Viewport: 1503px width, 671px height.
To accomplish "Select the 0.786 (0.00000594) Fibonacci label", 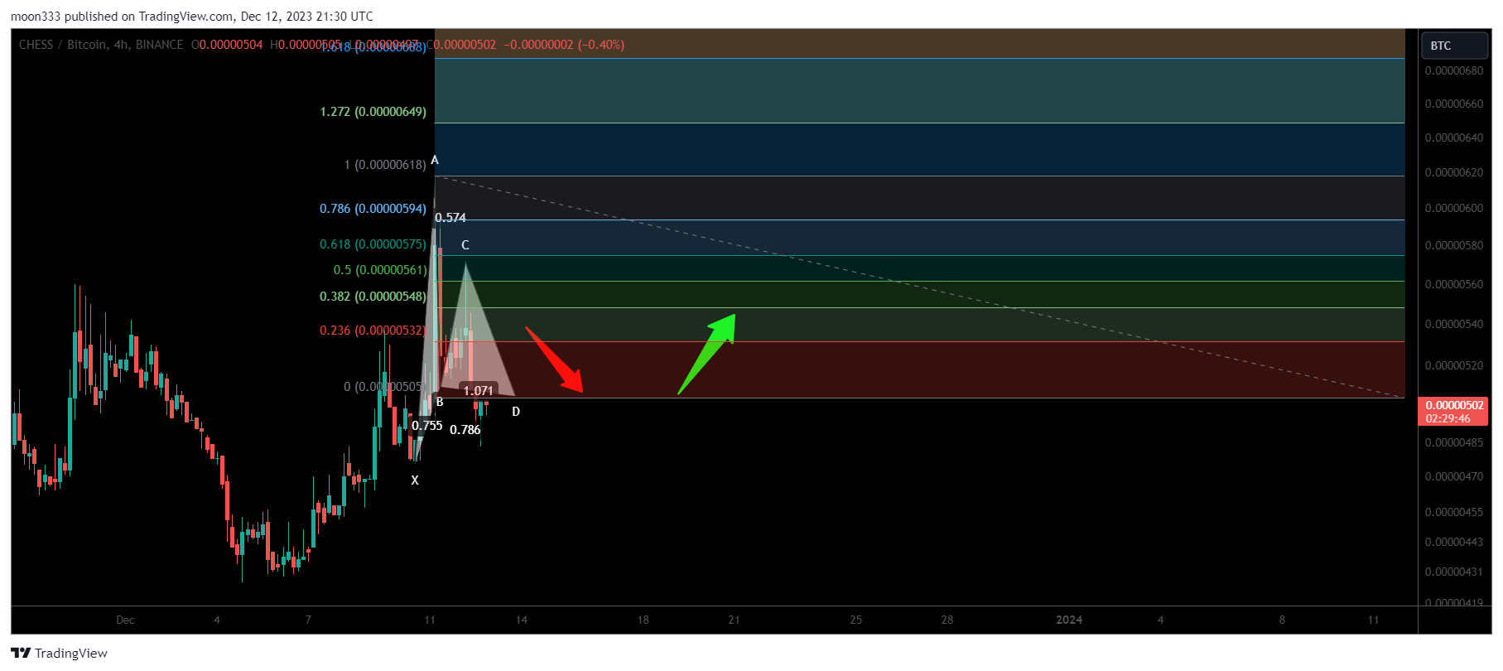I will (x=373, y=209).
